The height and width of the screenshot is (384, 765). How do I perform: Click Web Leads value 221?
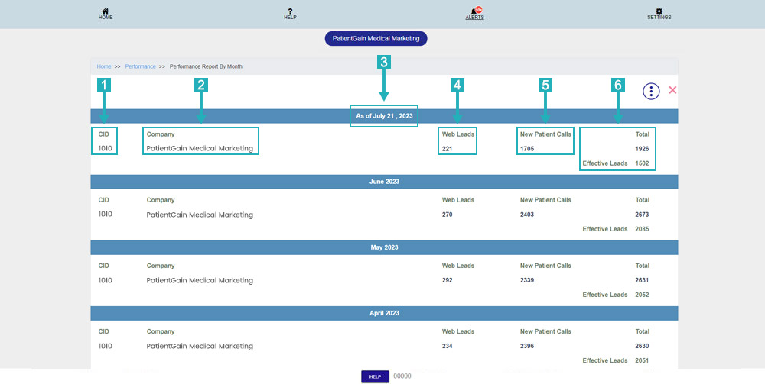click(447, 149)
